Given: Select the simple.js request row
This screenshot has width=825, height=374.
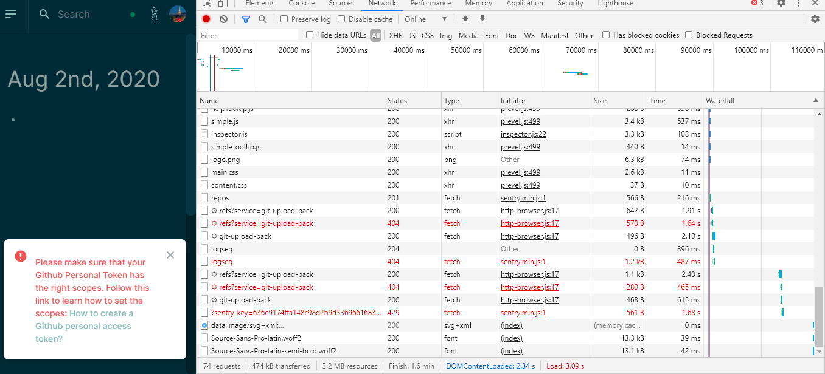Looking at the screenshot, I should tap(505, 121).
